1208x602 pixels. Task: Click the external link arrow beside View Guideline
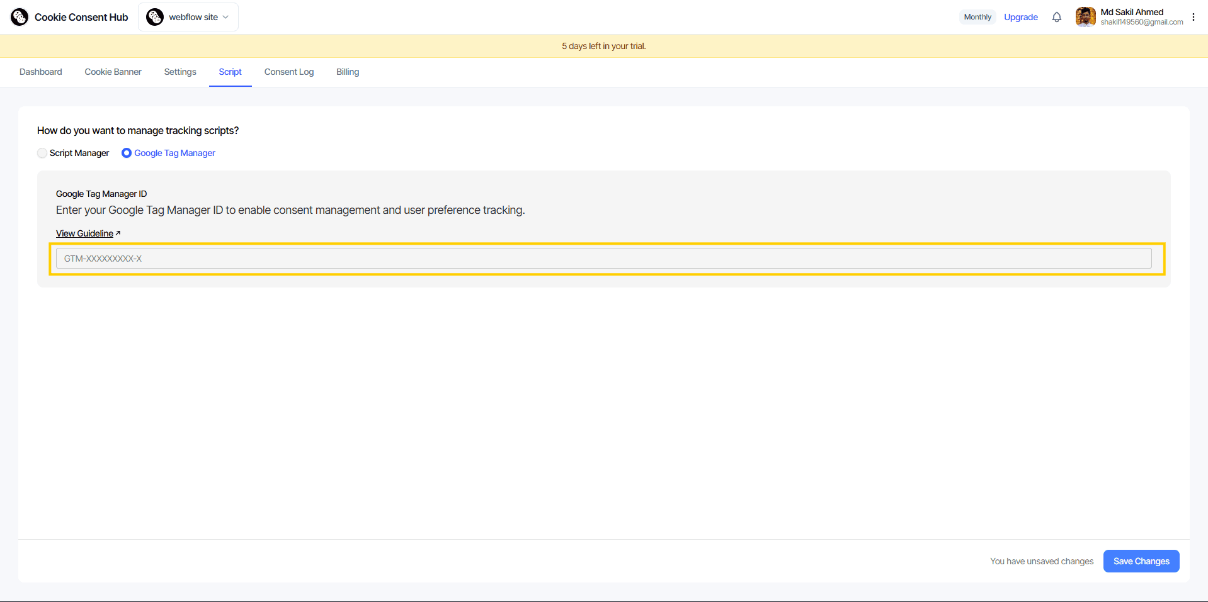click(x=118, y=233)
